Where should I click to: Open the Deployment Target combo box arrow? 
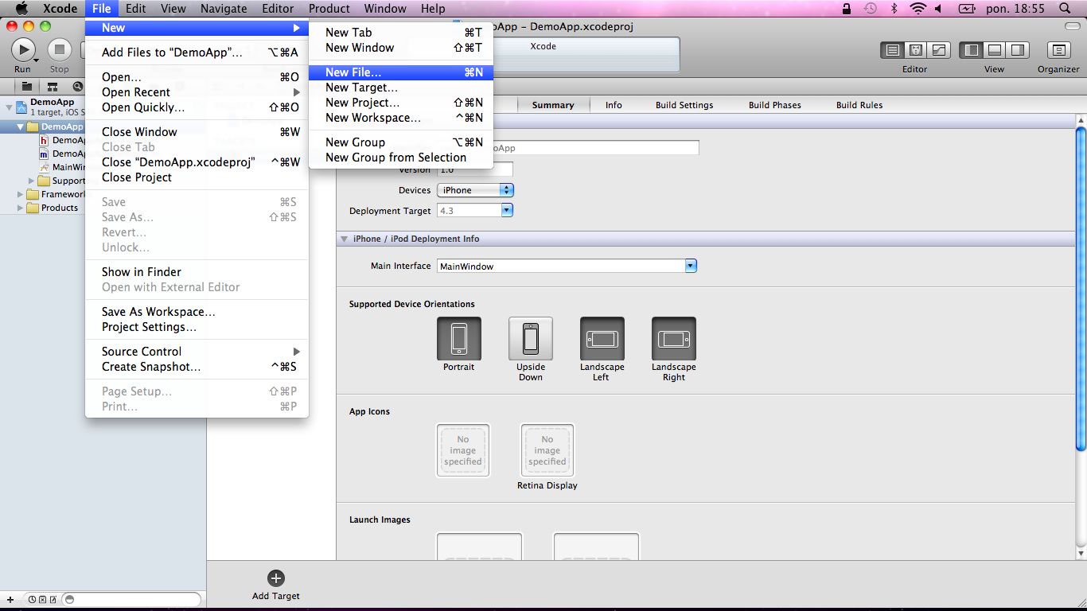pos(507,211)
